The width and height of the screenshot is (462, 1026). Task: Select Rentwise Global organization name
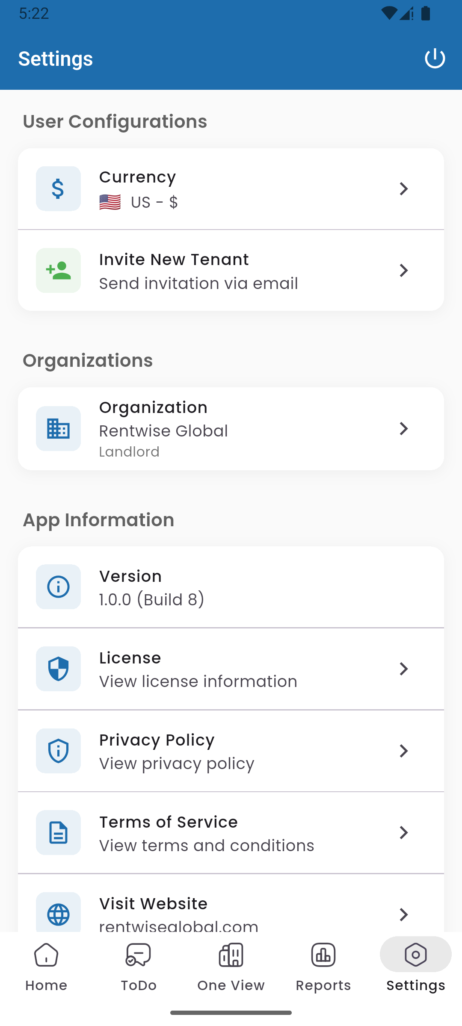[x=163, y=431]
